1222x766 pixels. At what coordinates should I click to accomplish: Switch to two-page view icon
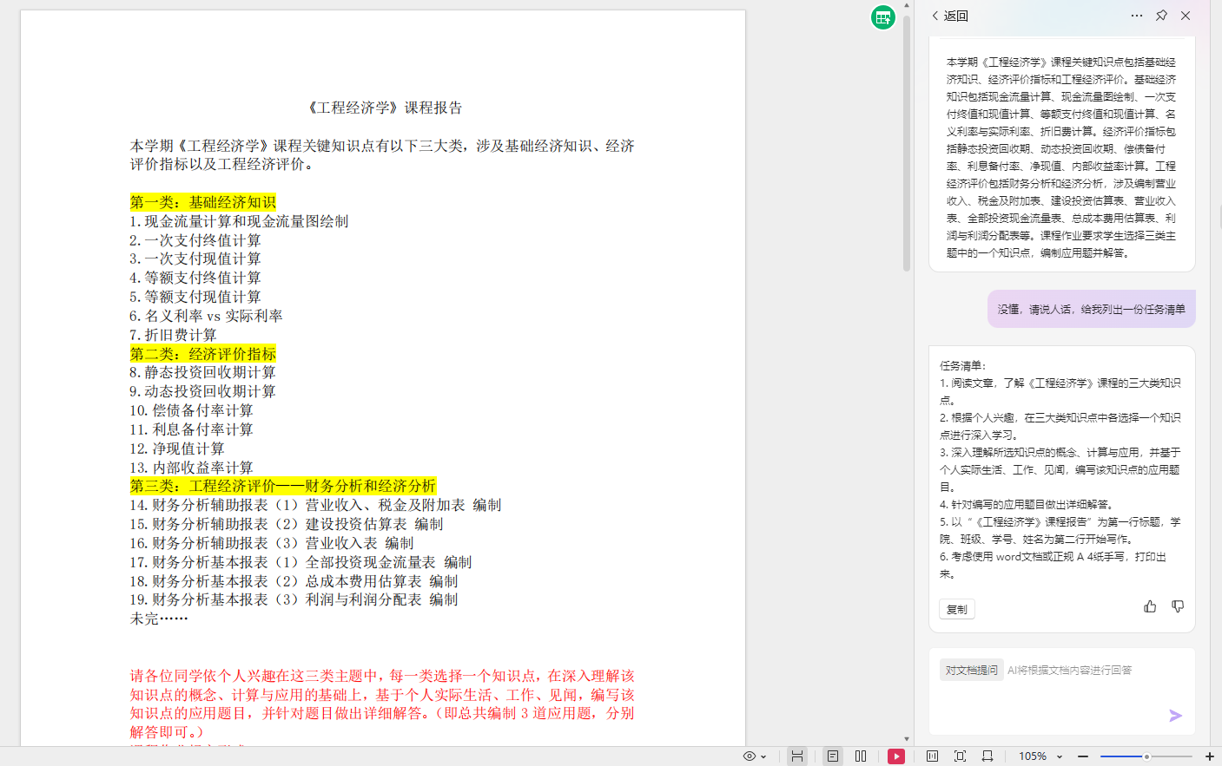click(x=861, y=756)
